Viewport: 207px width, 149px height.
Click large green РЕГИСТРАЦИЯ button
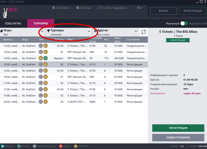coord(178,128)
